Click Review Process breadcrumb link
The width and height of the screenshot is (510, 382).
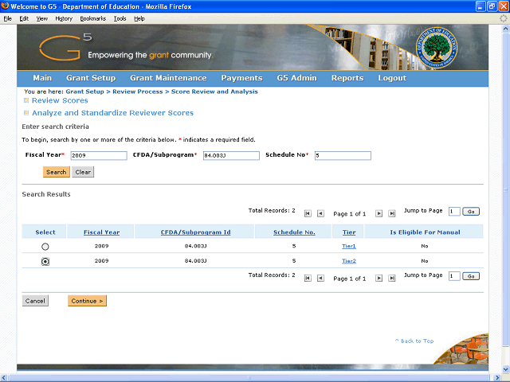[138, 92]
